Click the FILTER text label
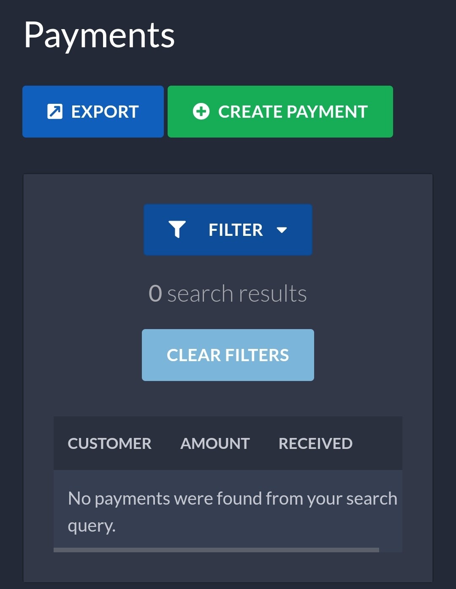The image size is (456, 589). pyautogui.click(x=236, y=230)
